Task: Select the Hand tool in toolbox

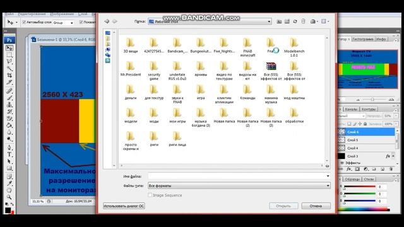Action: click(x=9, y=190)
